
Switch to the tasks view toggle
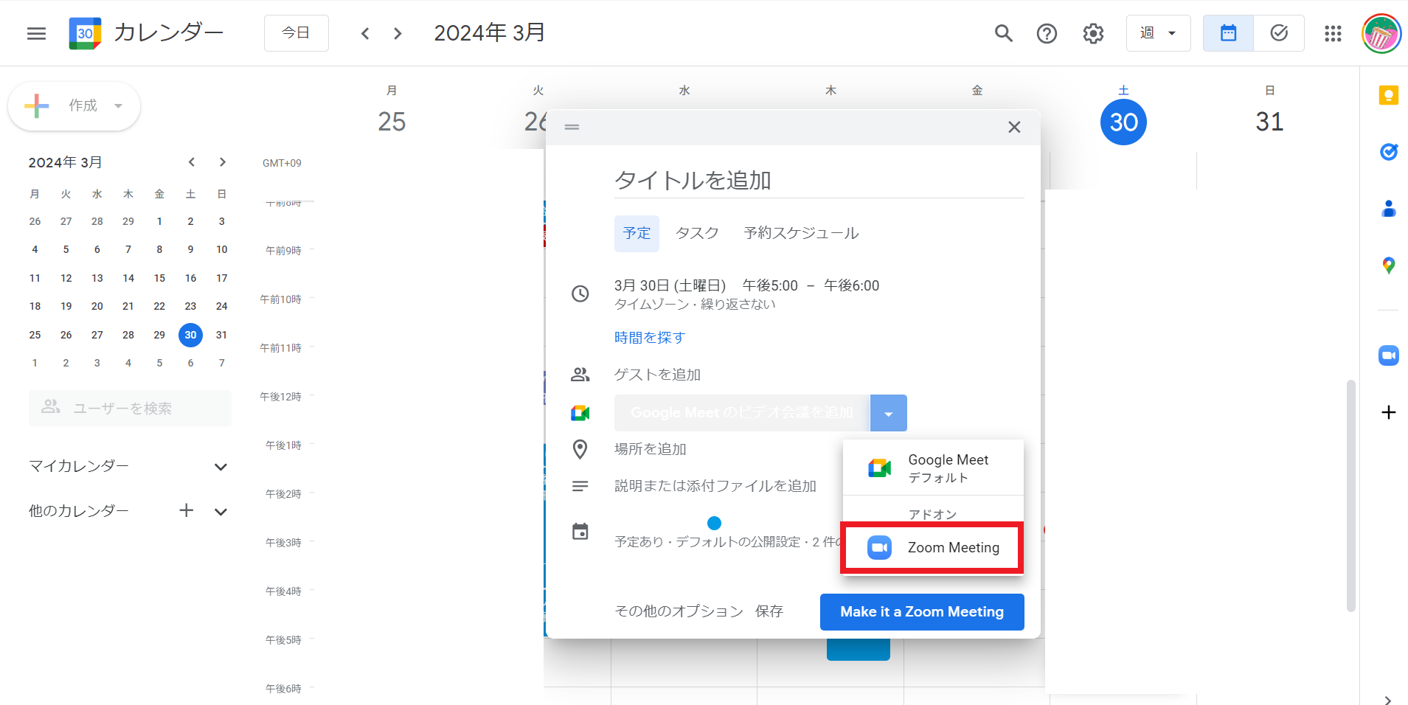[x=1279, y=33]
